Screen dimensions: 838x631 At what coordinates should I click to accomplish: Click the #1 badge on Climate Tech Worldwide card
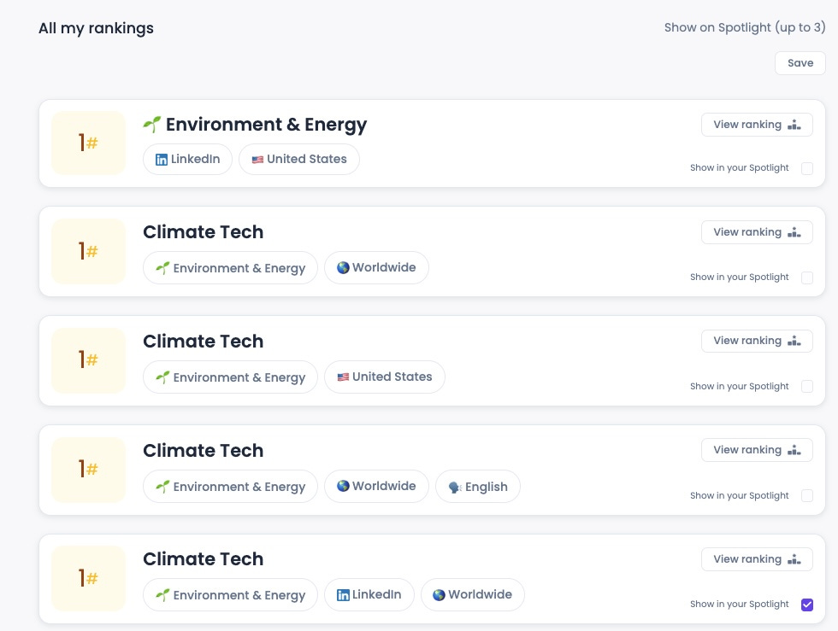(x=88, y=251)
